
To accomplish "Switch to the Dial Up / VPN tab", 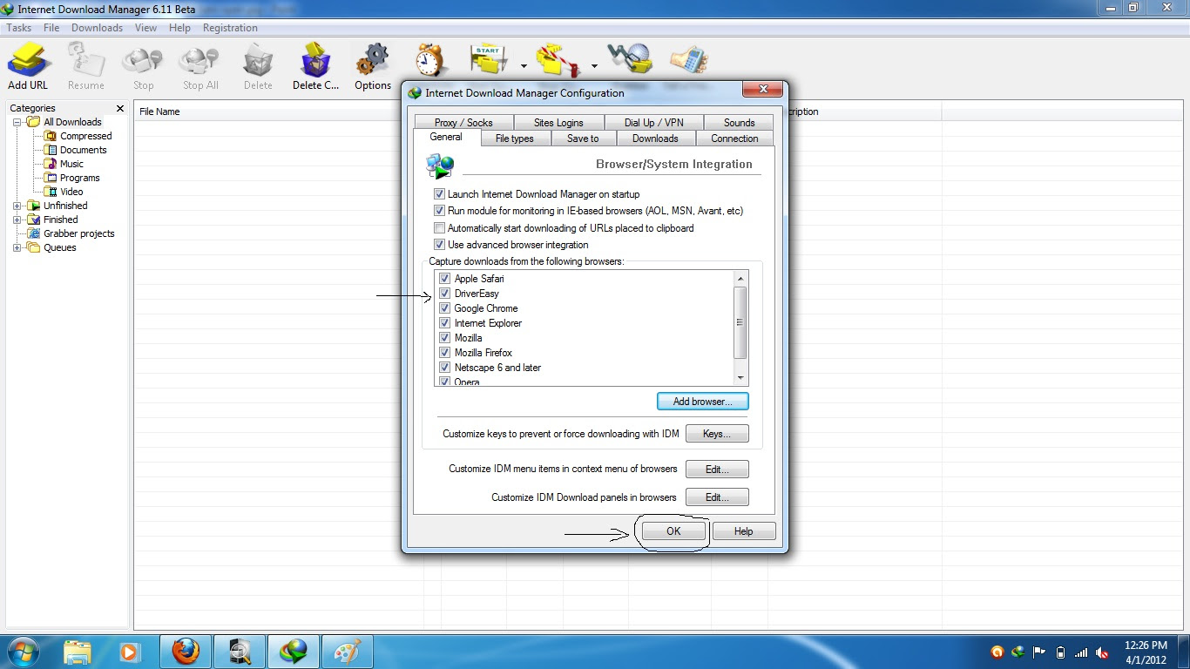I will 653,123.
